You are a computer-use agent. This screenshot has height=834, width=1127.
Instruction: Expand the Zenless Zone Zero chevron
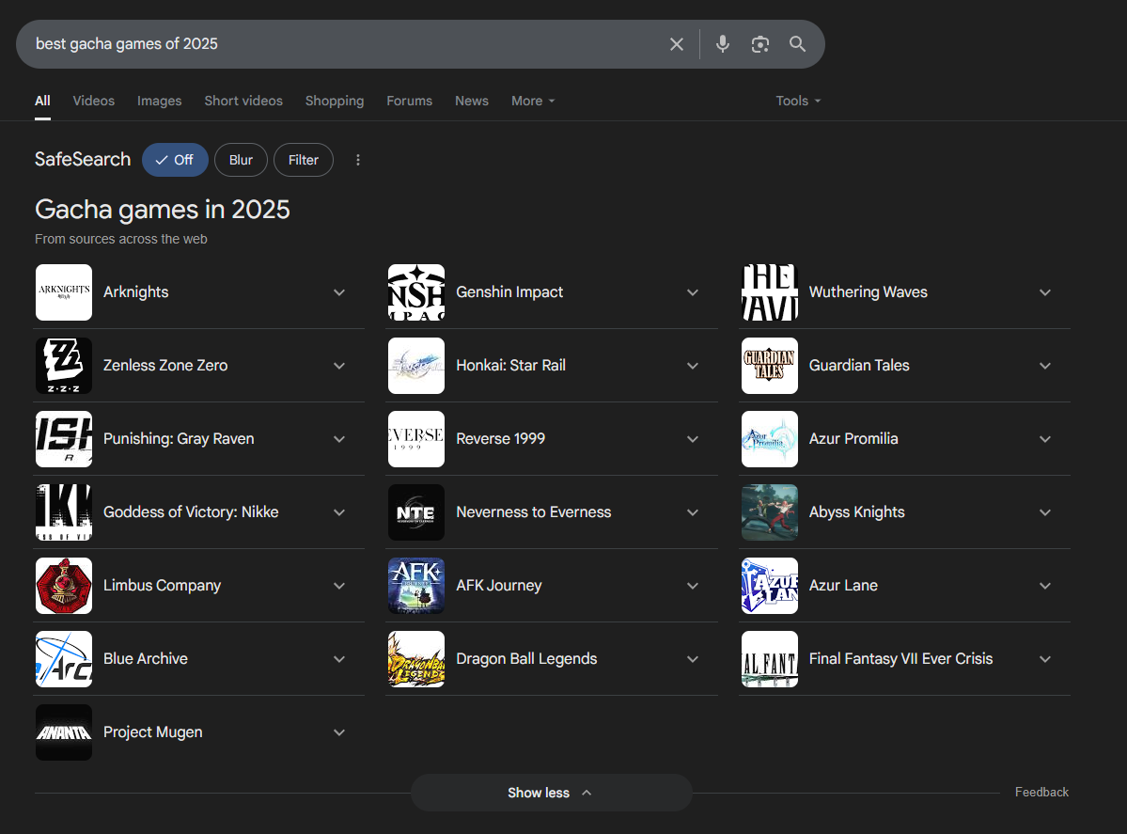pyautogui.click(x=339, y=366)
